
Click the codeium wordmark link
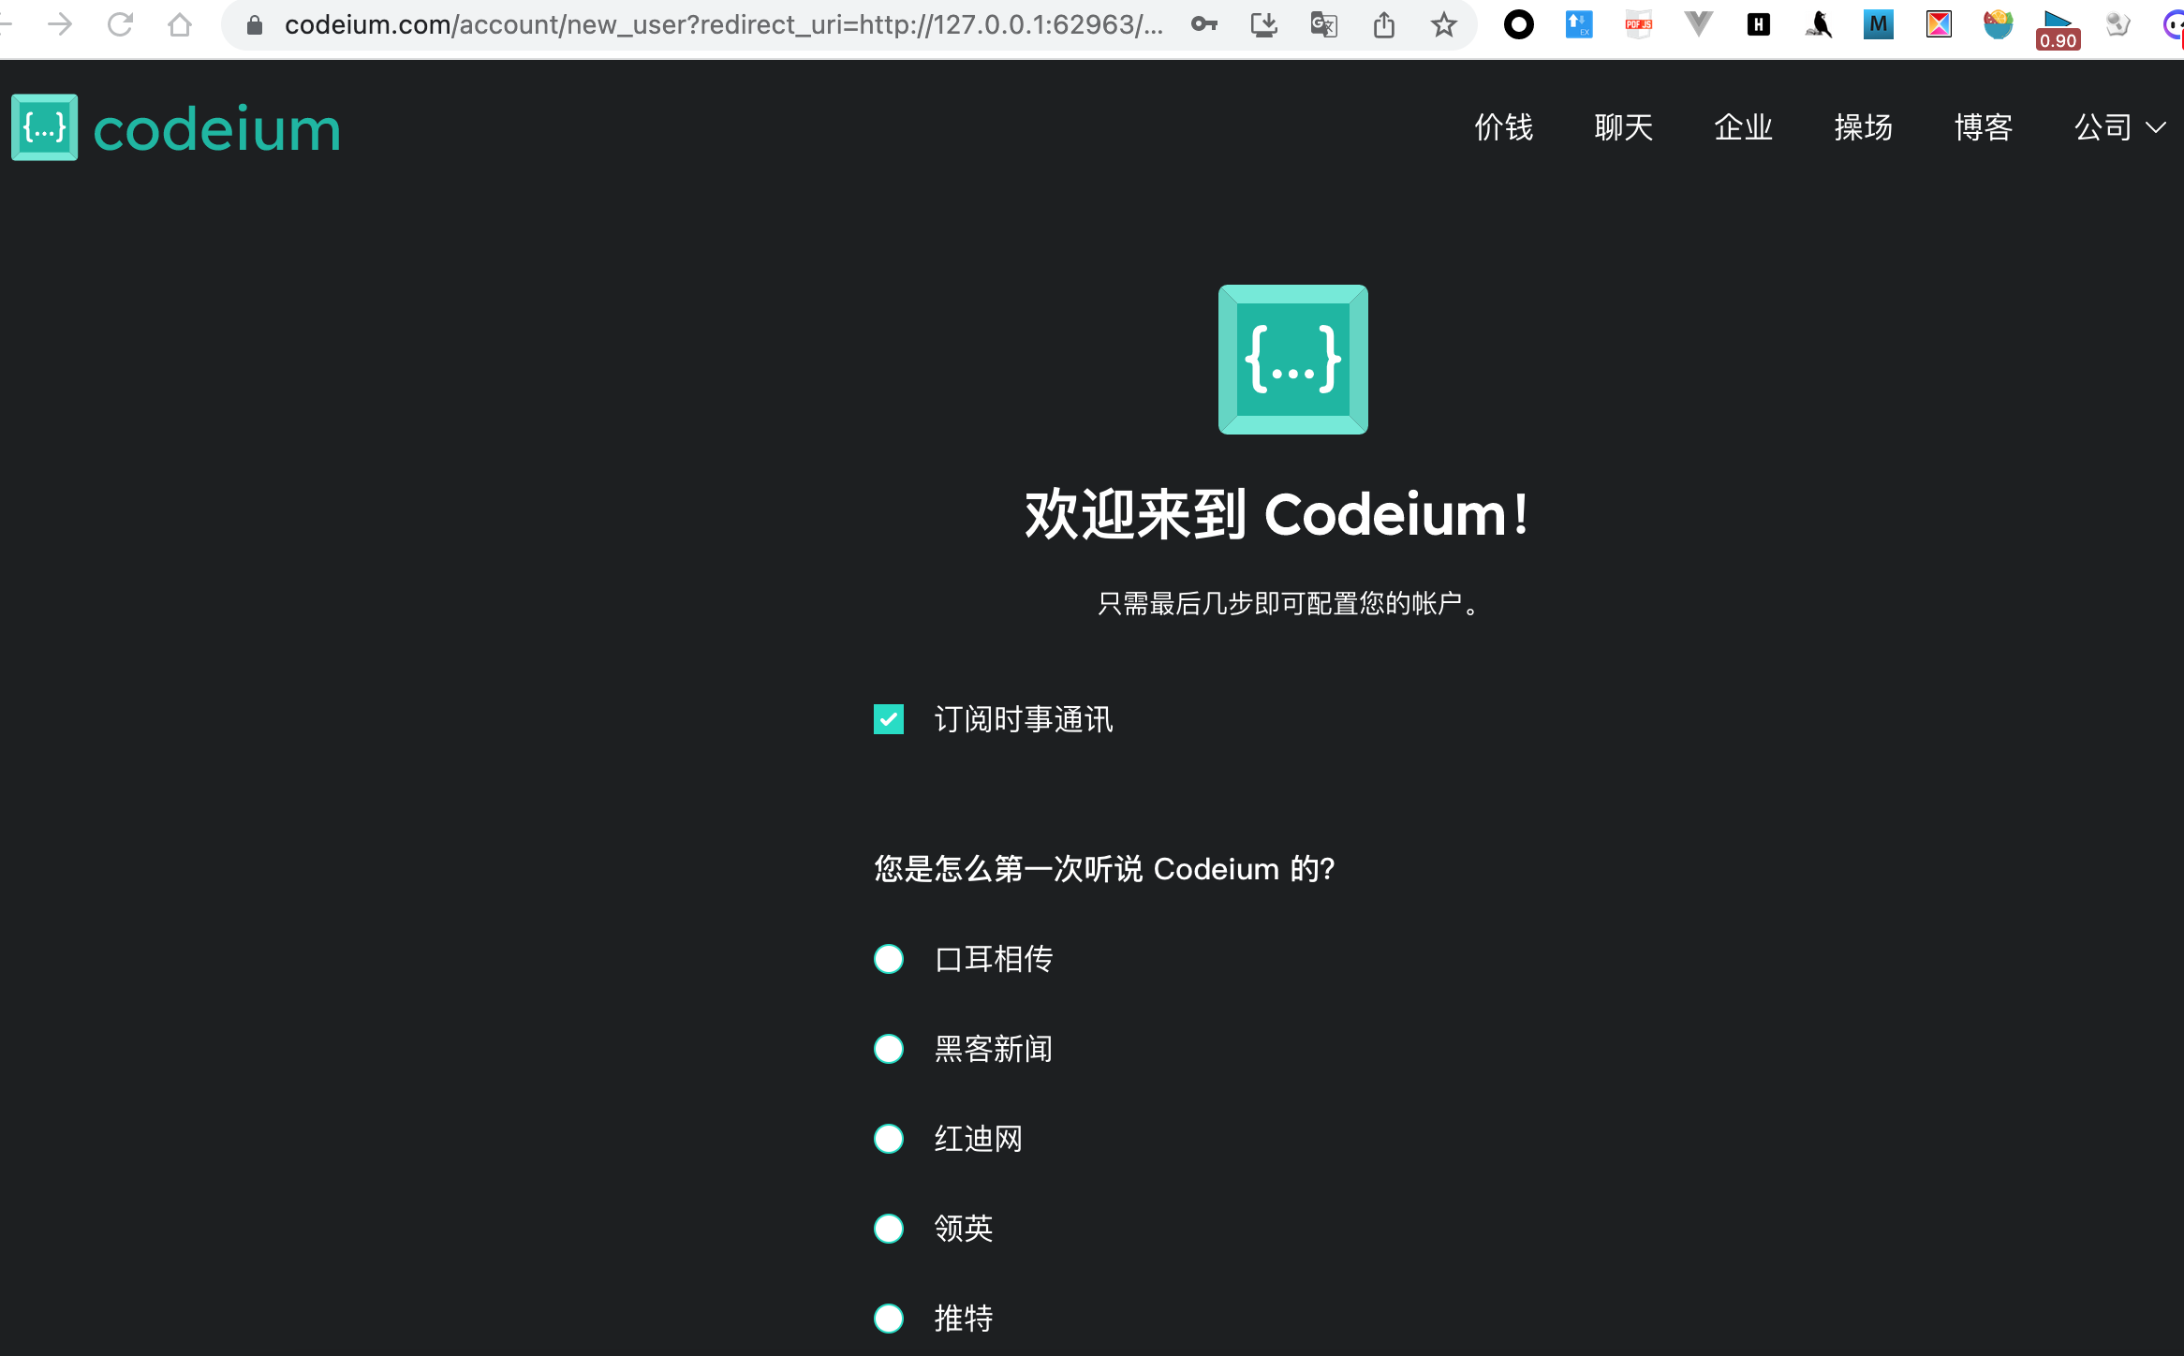point(217,129)
